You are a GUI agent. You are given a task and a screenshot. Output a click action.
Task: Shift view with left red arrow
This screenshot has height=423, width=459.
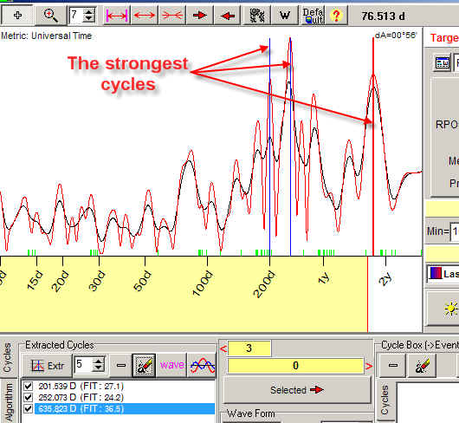tap(228, 16)
